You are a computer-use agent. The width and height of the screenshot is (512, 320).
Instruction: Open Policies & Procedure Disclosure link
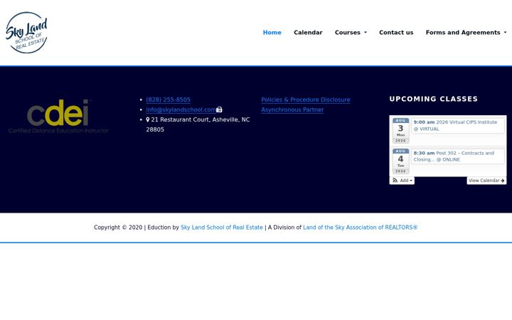pyautogui.click(x=306, y=100)
